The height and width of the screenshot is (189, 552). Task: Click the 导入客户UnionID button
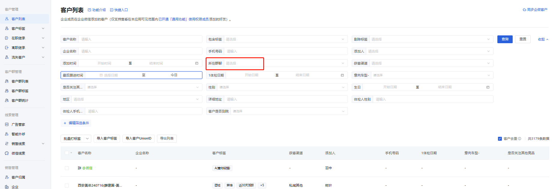[138, 139]
